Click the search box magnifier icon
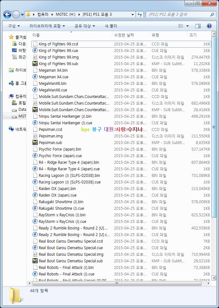The image size is (219, 308). (212, 14)
